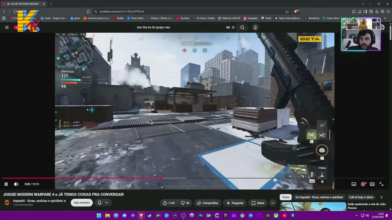Pause the YouTube video
The width and height of the screenshot is (392, 220).
tap(6, 184)
